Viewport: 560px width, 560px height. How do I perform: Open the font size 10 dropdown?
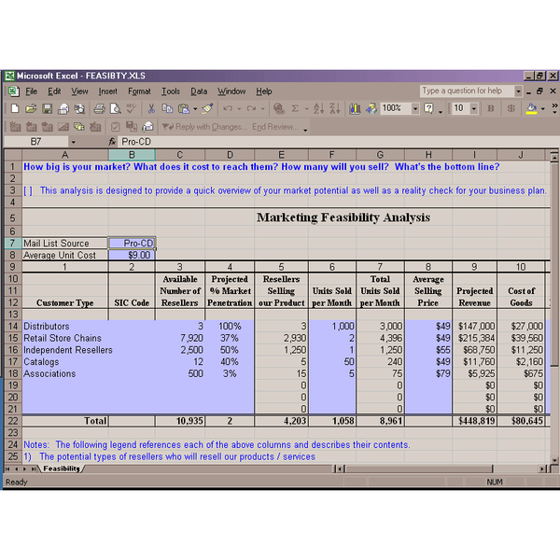(x=474, y=108)
